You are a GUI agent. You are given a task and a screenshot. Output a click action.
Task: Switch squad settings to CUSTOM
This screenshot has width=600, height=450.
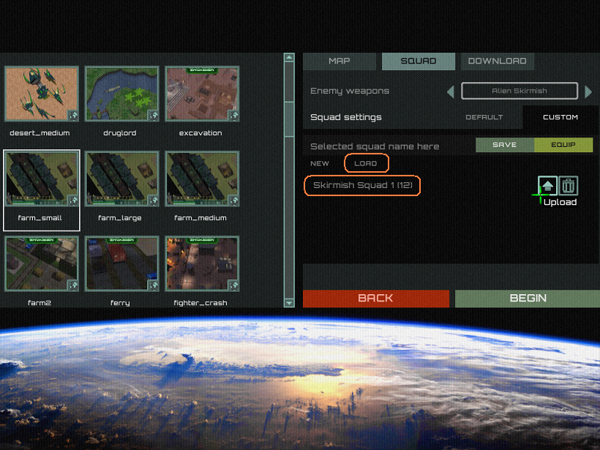coord(560,117)
